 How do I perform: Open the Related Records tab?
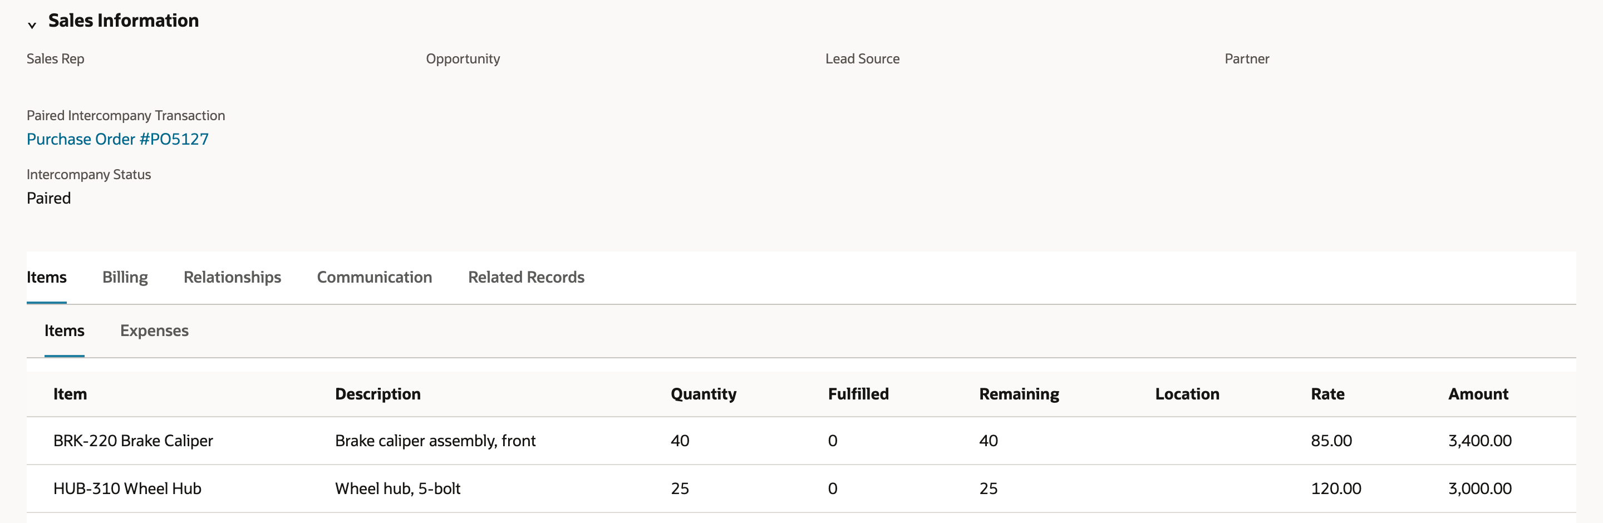[527, 278]
